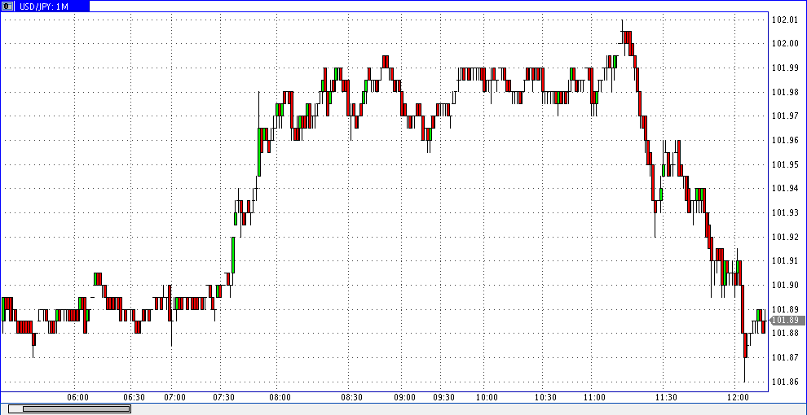Click the 10:00 time axis label
The width and height of the screenshot is (807, 415).
tap(487, 398)
